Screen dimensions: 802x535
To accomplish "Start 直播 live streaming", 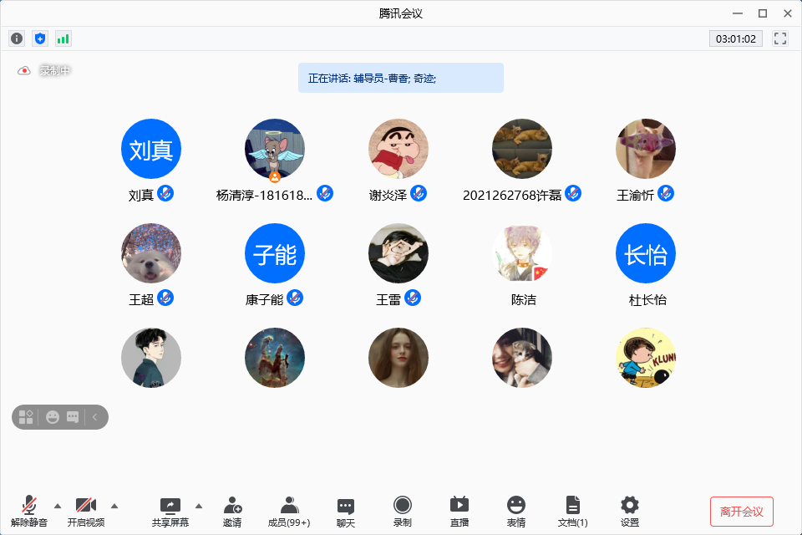I will click(x=459, y=511).
